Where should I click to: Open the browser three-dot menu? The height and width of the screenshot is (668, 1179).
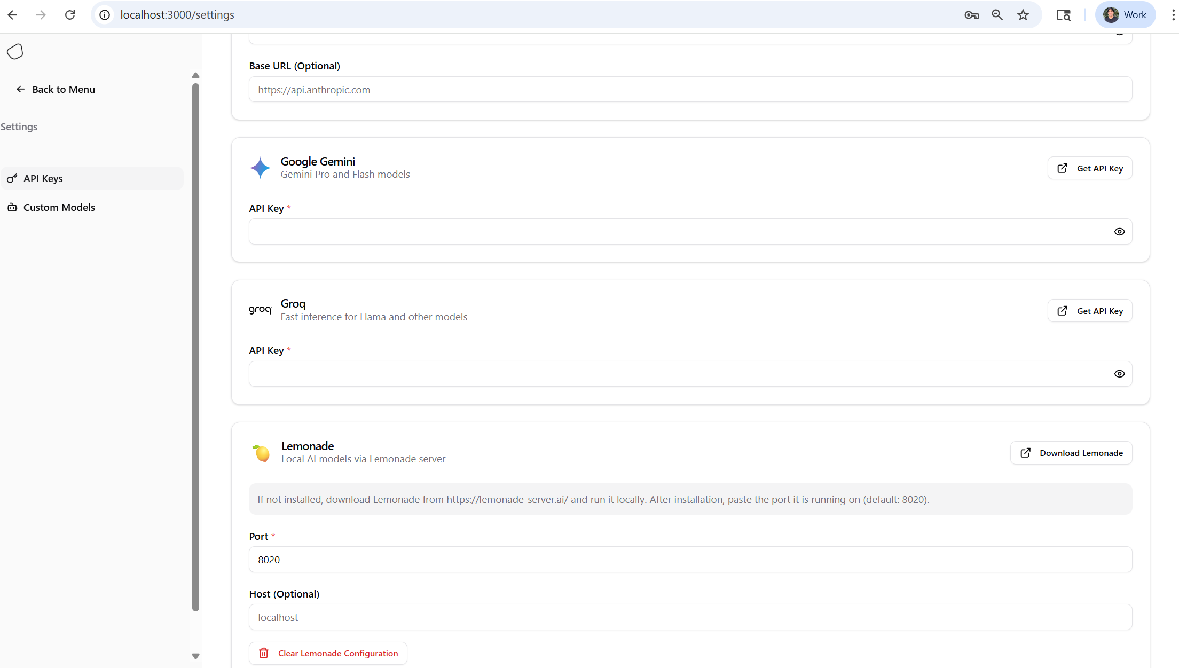point(1172,14)
